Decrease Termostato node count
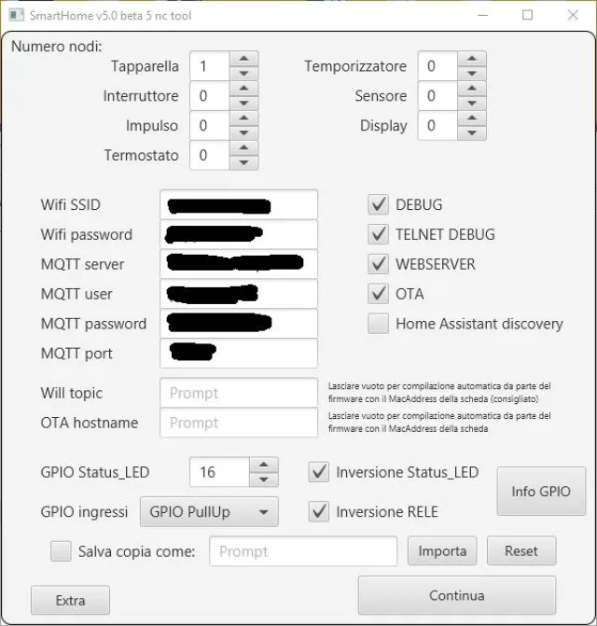597x626 pixels. coord(243,162)
